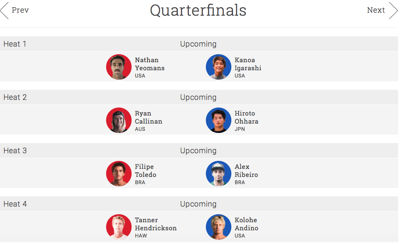The image size is (399, 243).
Task: Go to next round via Next
Action: 376,10
